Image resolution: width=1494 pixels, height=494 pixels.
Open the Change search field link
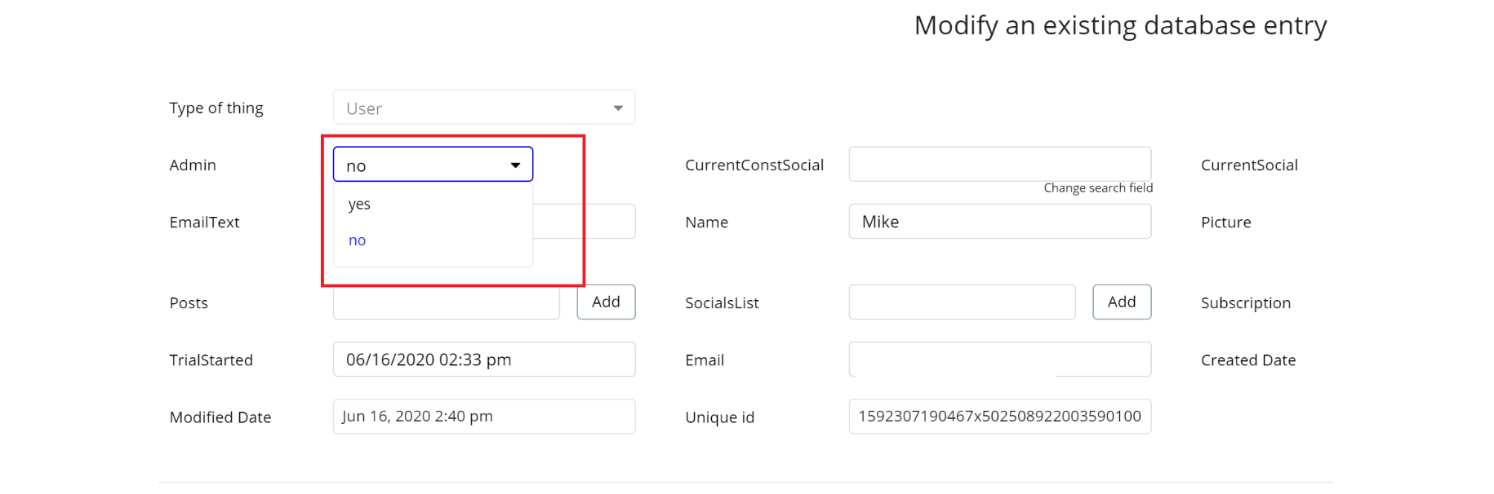click(1098, 188)
